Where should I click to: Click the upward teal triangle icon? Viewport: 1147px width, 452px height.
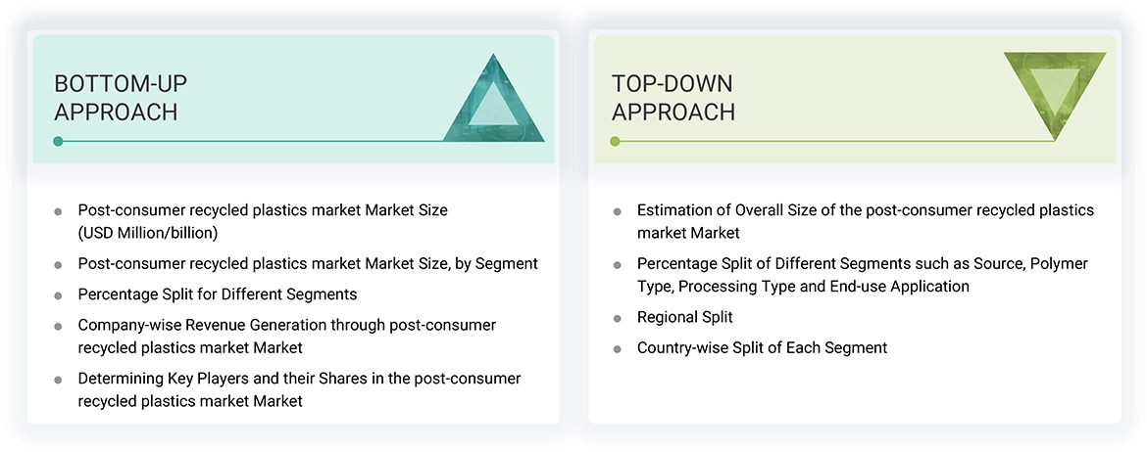494,103
